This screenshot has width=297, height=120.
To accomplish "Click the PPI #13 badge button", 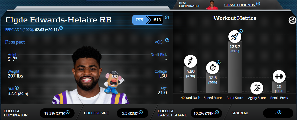I will [148, 20].
